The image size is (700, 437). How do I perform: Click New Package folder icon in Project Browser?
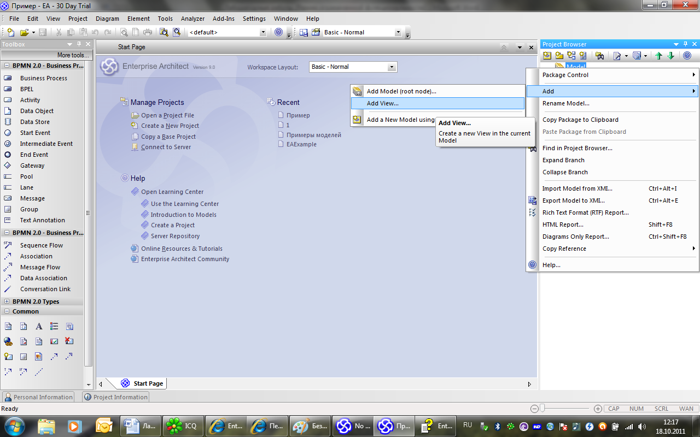[559, 56]
